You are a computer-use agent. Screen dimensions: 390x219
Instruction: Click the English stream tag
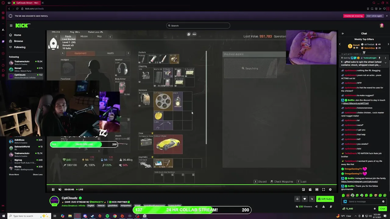click(x=91, y=206)
